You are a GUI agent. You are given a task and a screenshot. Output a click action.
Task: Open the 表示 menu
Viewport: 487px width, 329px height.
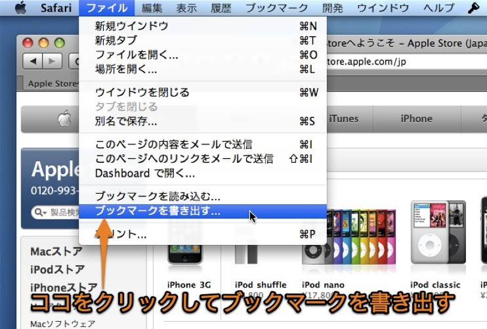pyautogui.click(x=186, y=8)
